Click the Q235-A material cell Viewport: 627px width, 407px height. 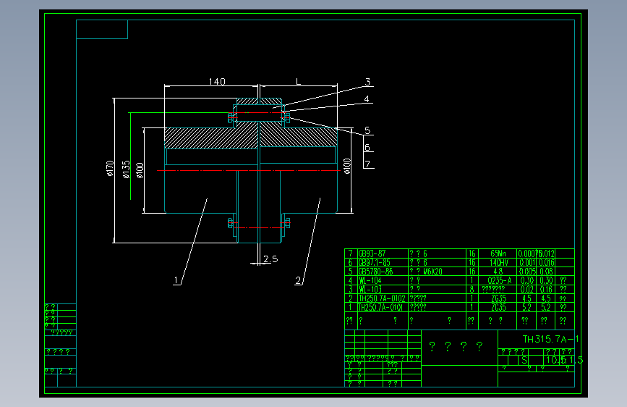pos(500,280)
